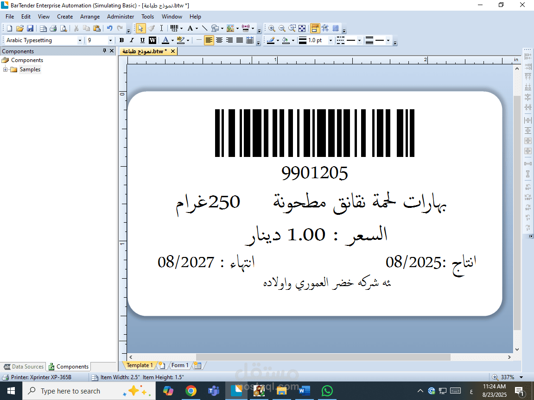Open the Administer menu
534x400 pixels.
121,17
